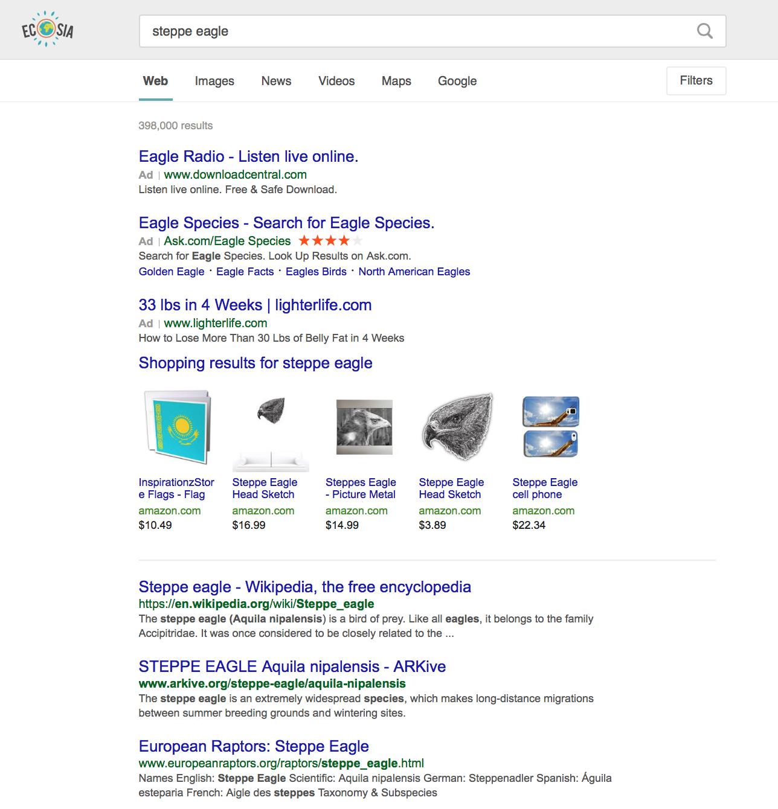The height and width of the screenshot is (809, 778).
Task: Click en.wikipedia.org/wiki/Steppe_eagle URL
Action: click(x=256, y=604)
